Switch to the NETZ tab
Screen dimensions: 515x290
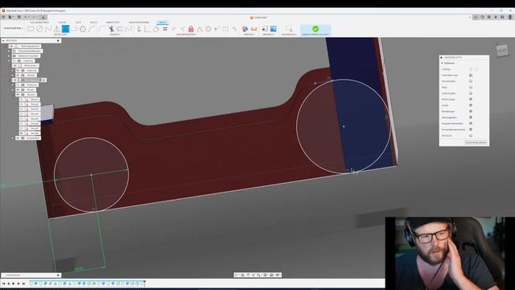click(78, 23)
